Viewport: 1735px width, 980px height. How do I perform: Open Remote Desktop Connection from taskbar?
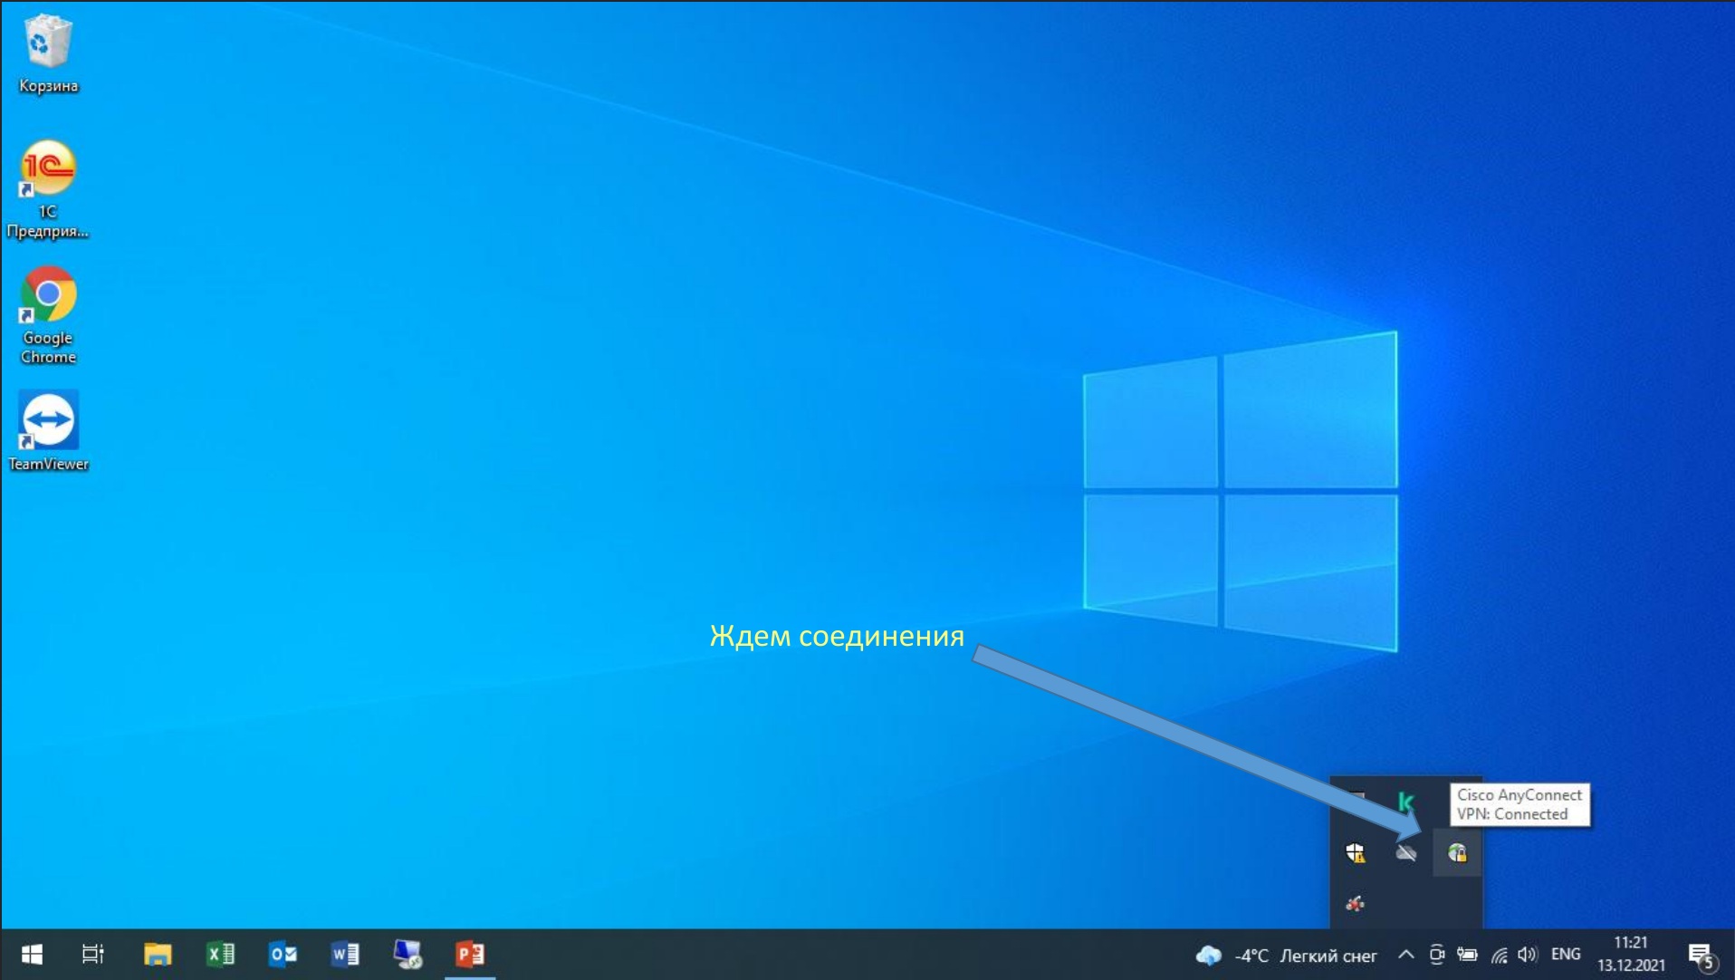[x=407, y=955]
